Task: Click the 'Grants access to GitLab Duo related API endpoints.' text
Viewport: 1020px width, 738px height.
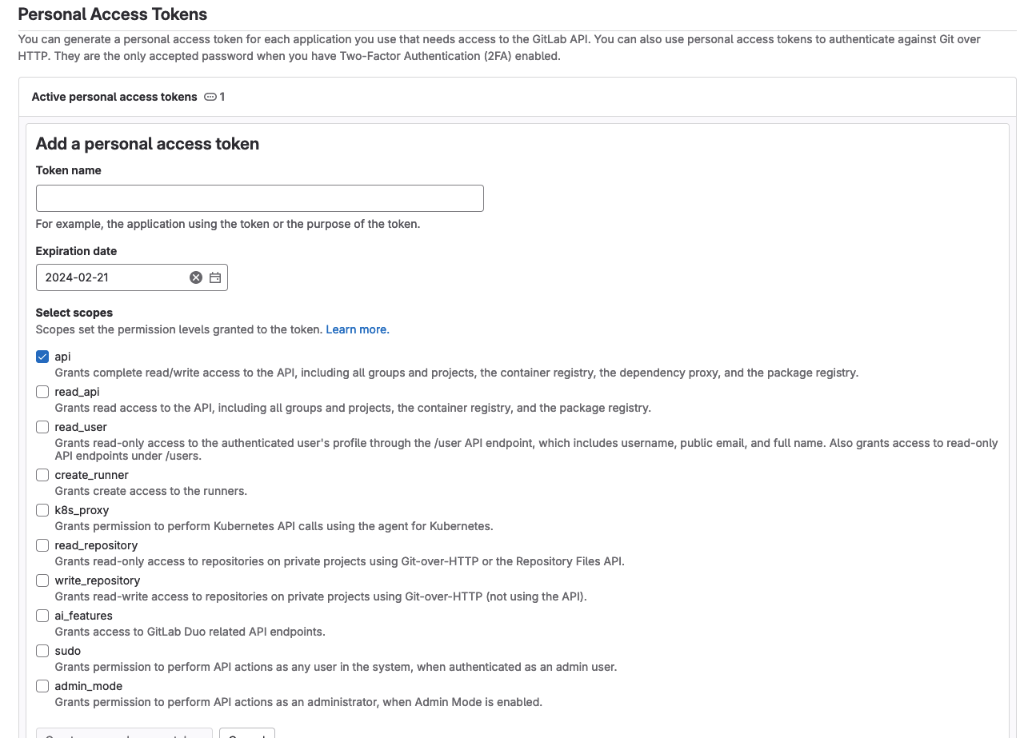Action: 190,632
